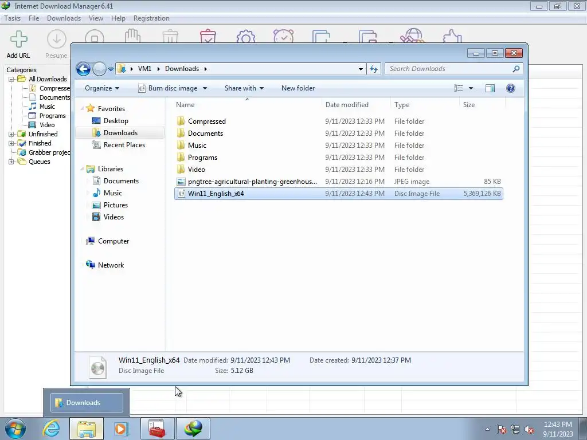Click Desktop under Favorites
587x440 pixels.
click(x=110, y=121)
